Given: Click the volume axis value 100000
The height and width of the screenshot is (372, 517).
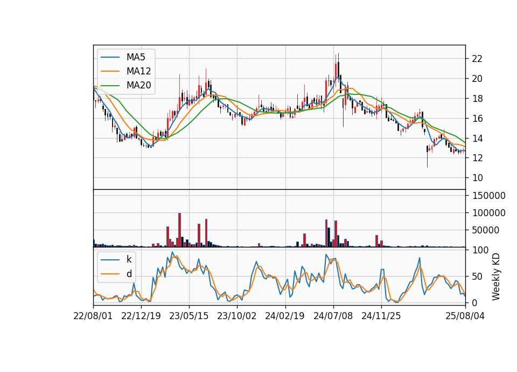Looking at the screenshot, I should [x=488, y=213].
